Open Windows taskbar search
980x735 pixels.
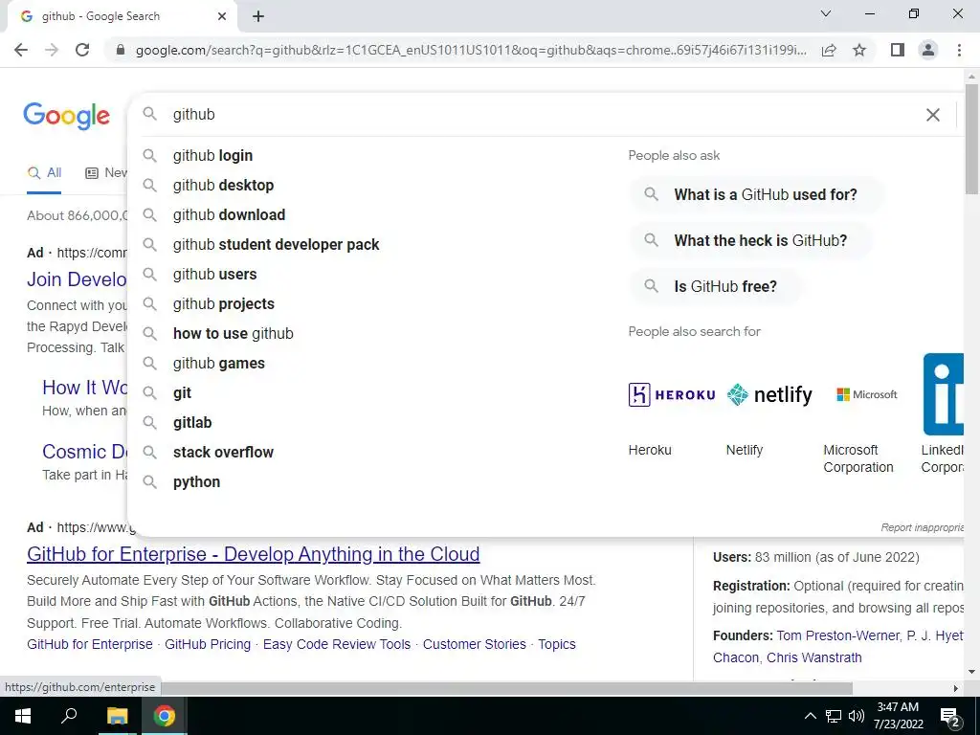click(69, 716)
